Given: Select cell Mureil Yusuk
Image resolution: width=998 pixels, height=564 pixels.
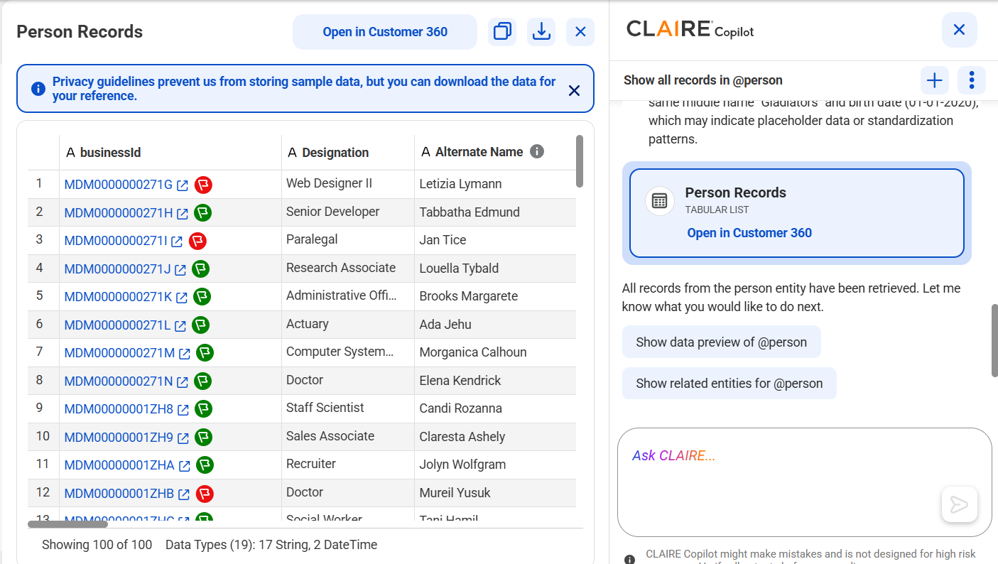Looking at the screenshot, I should (x=495, y=493).
